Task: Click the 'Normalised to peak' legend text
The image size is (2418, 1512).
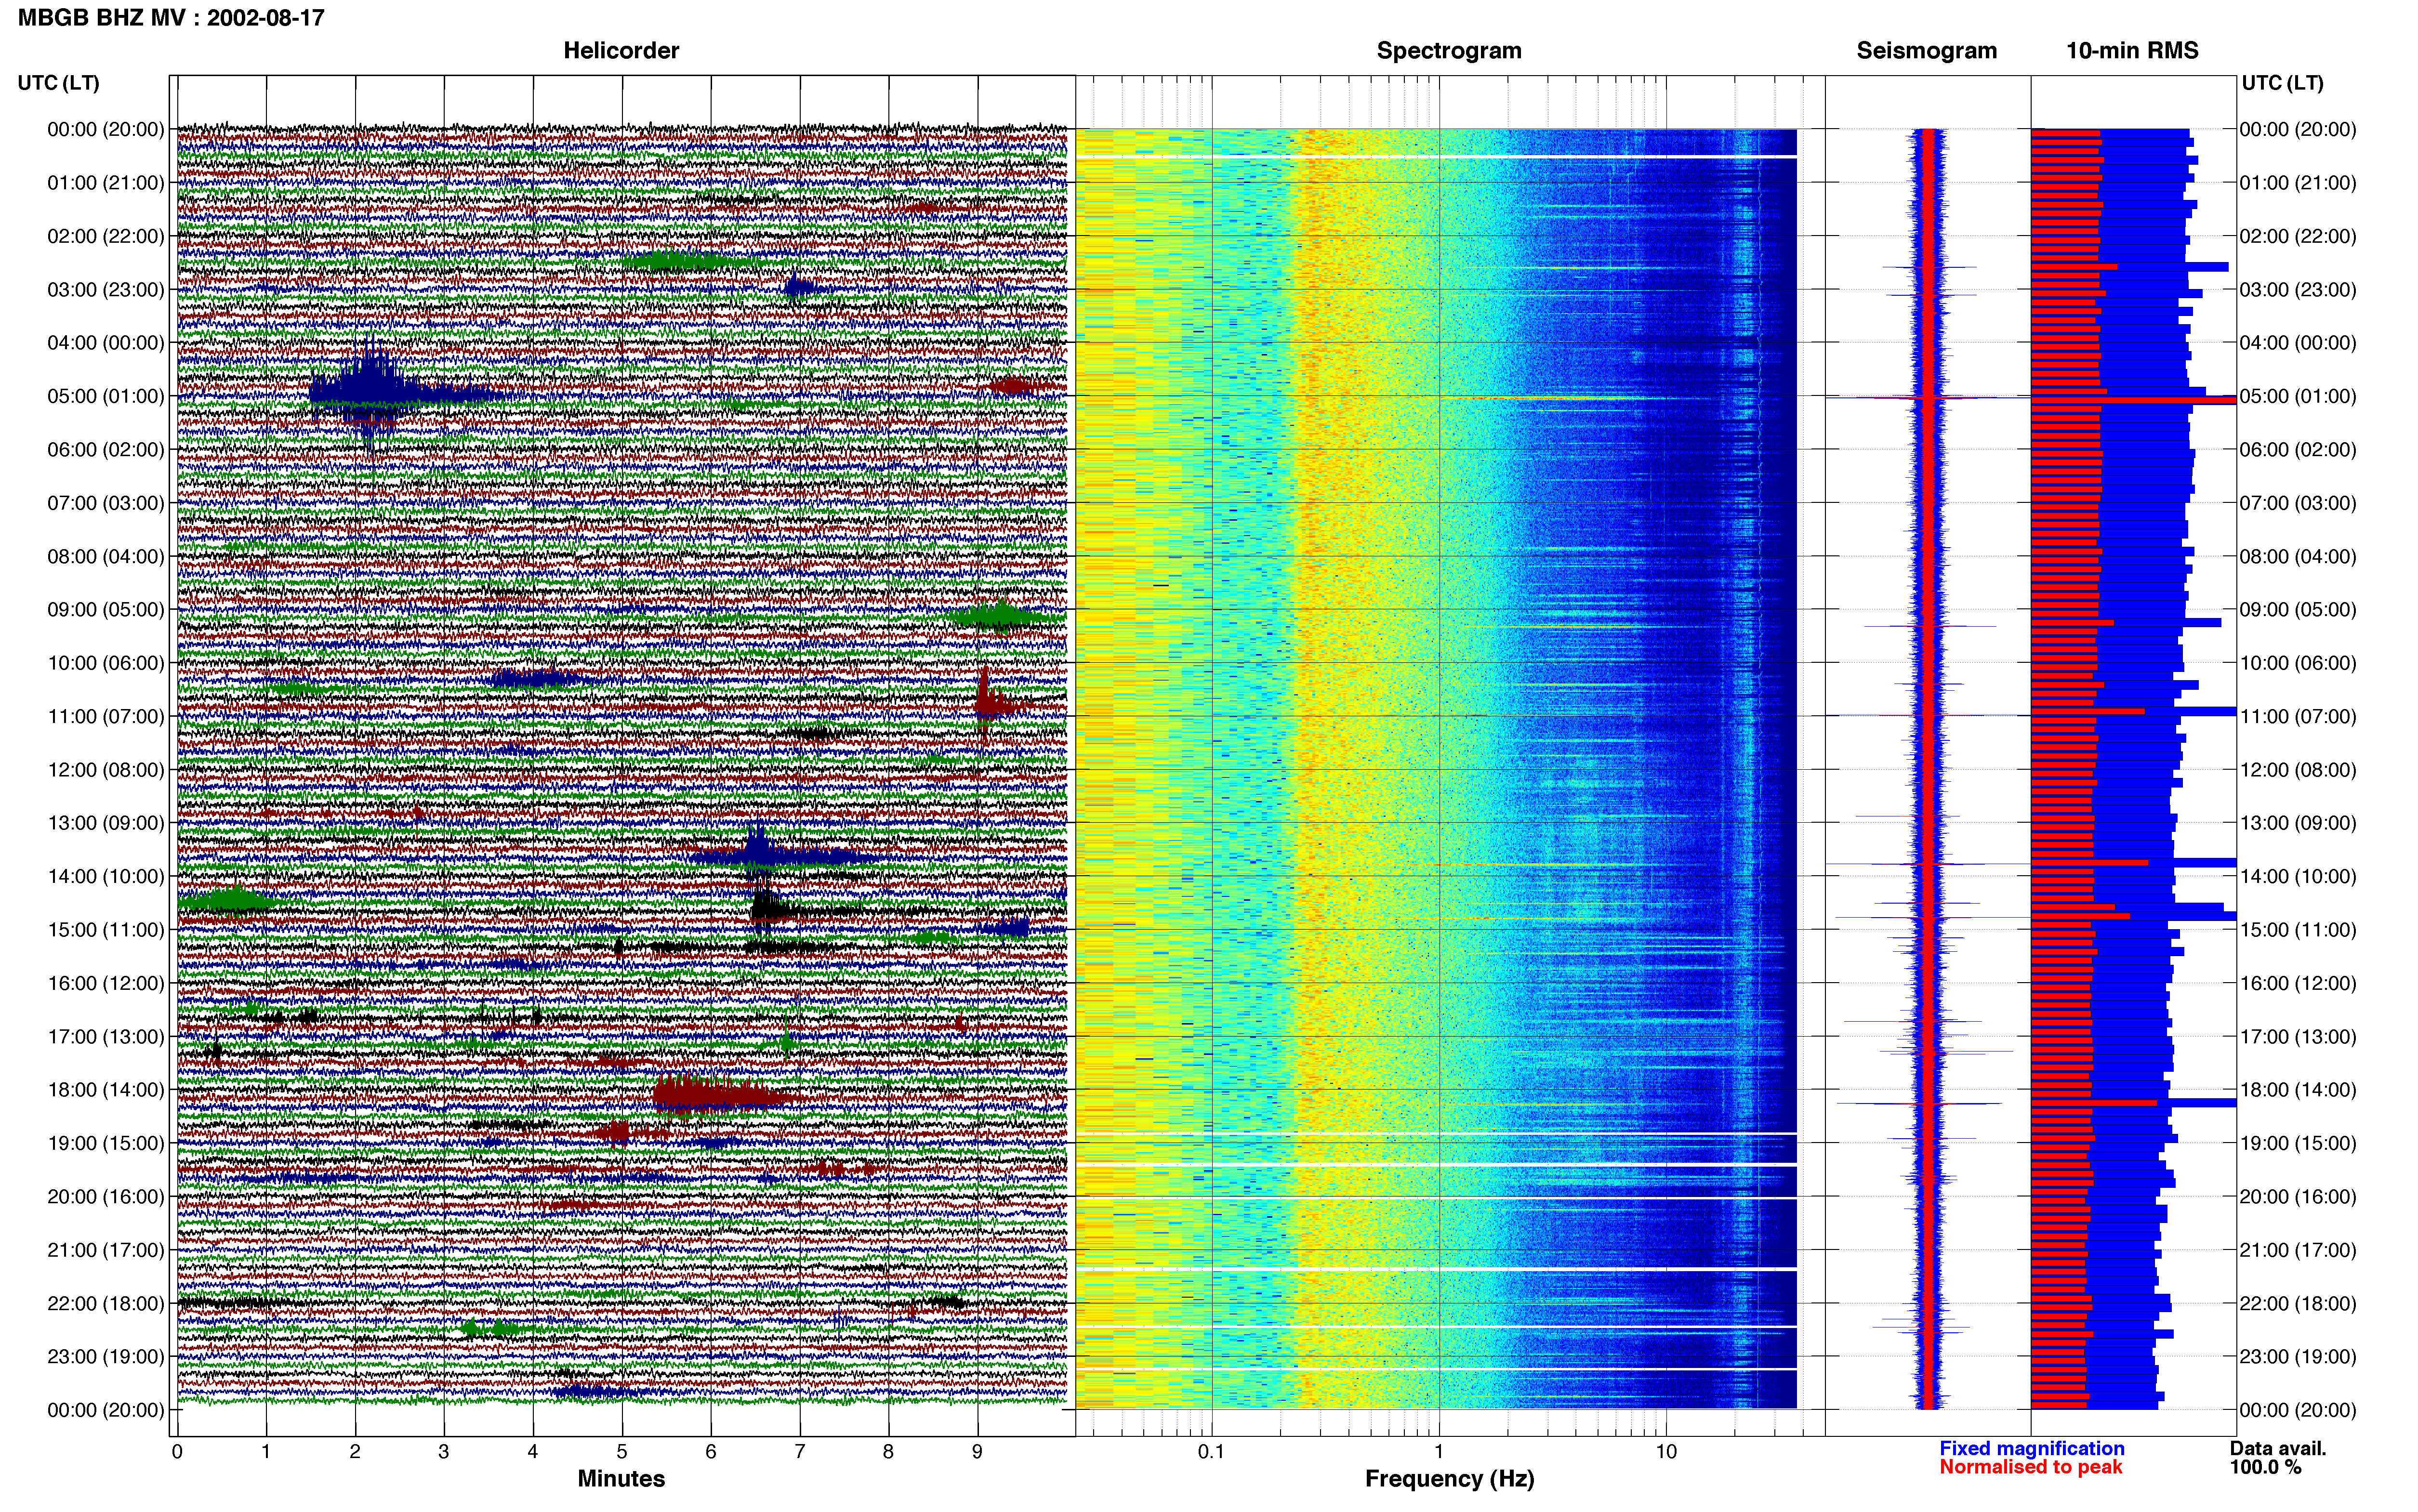Action: click(2031, 1467)
